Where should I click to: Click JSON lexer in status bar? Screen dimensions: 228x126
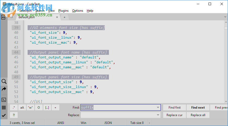[108, 123]
